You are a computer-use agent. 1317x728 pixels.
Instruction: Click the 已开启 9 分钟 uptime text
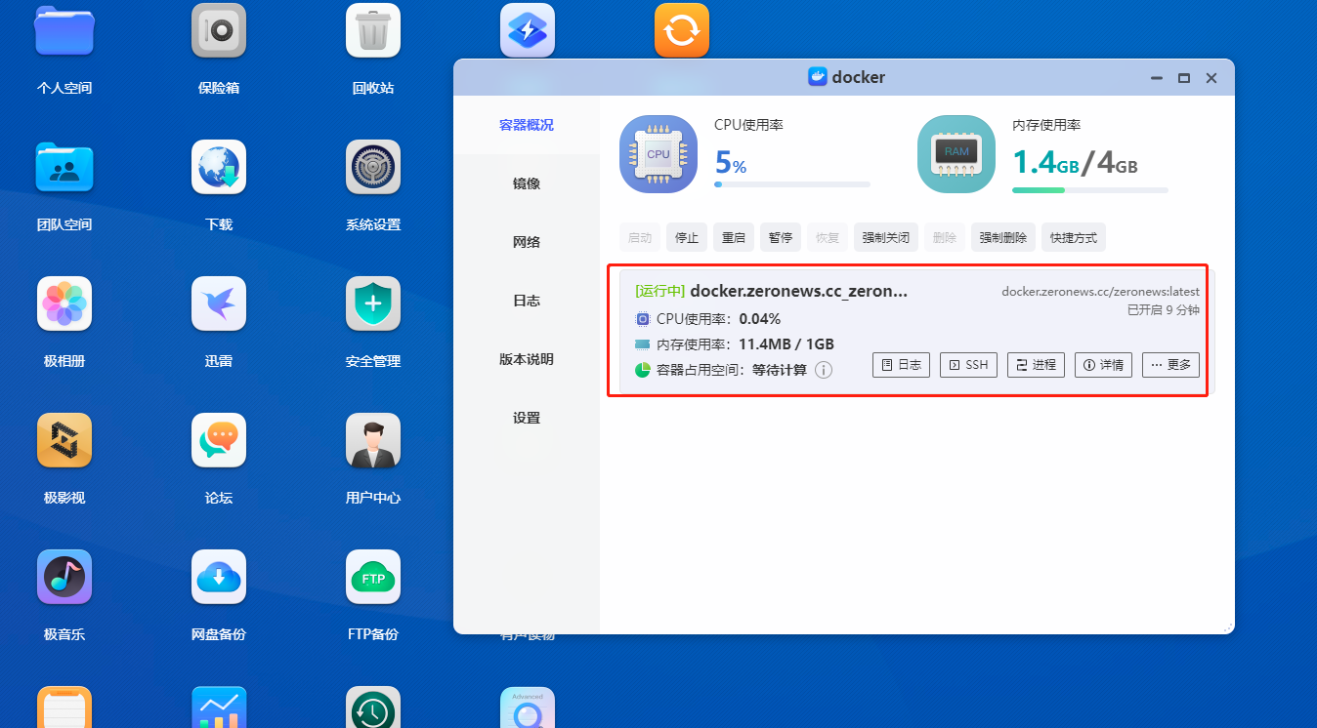1164,310
